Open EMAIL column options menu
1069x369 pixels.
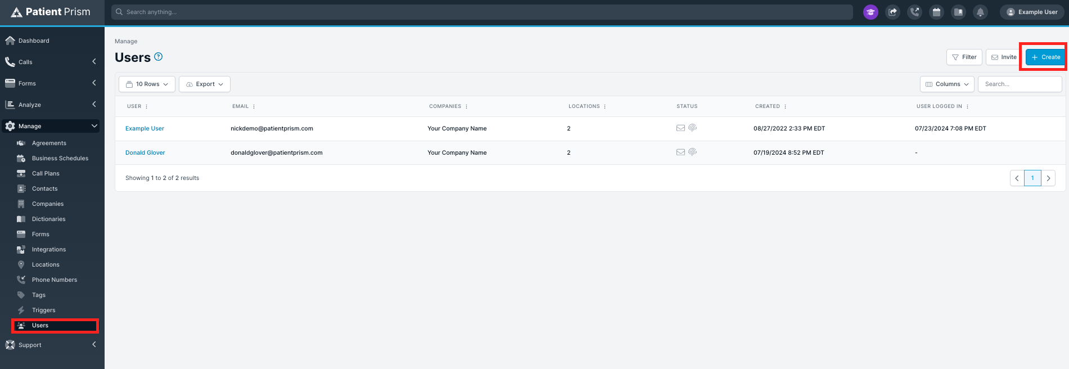point(254,106)
